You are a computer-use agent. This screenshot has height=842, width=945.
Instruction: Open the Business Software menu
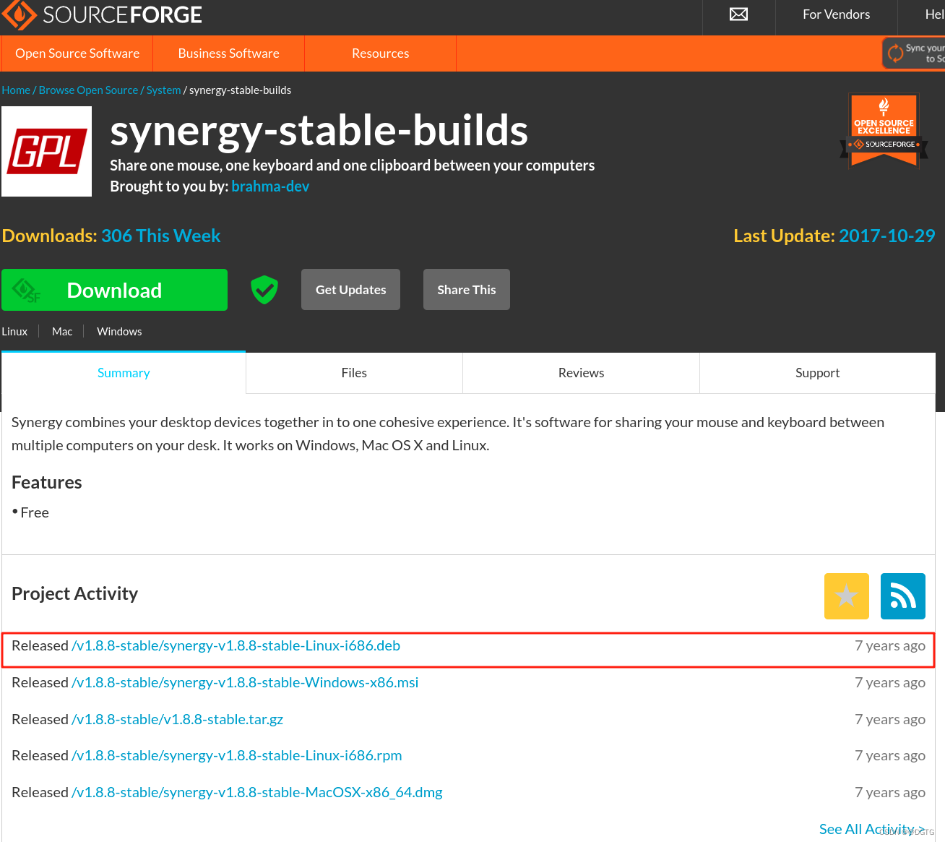[x=229, y=53]
